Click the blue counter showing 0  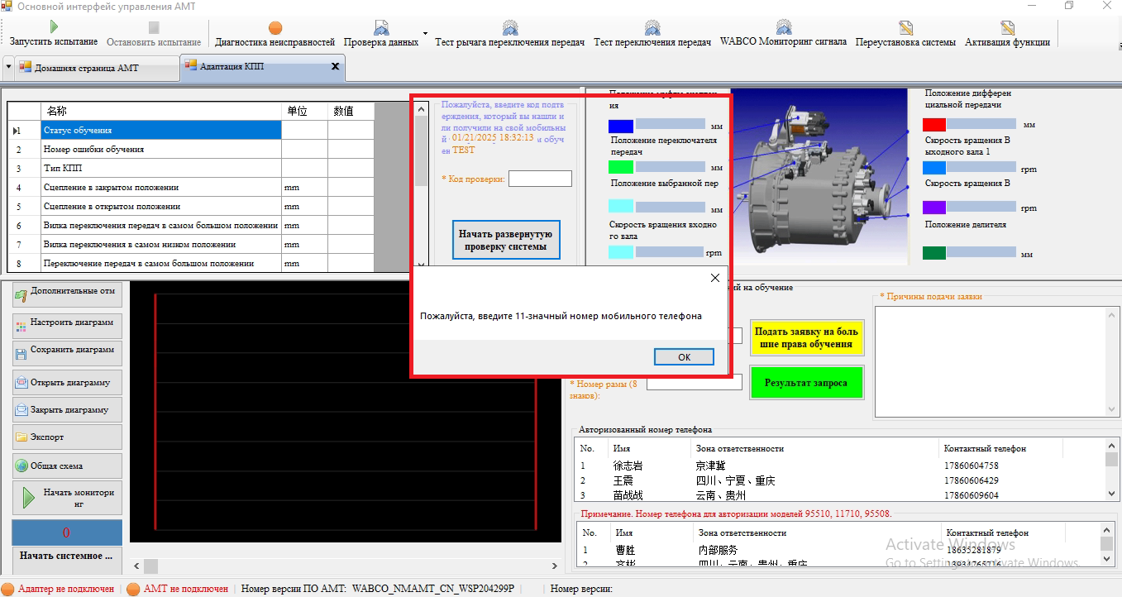point(67,533)
